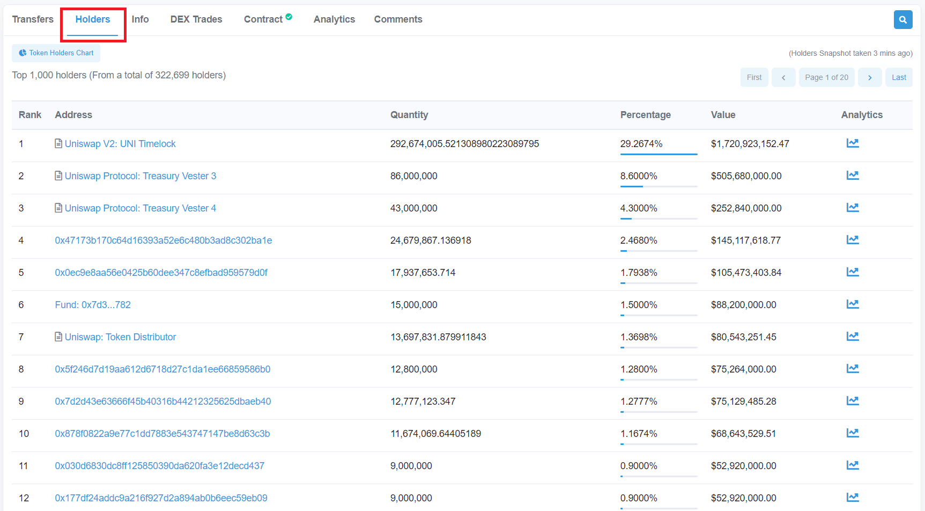Open analytics chart for Uniswap V2: UNI Timelock
This screenshot has width=925, height=511.
(853, 143)
